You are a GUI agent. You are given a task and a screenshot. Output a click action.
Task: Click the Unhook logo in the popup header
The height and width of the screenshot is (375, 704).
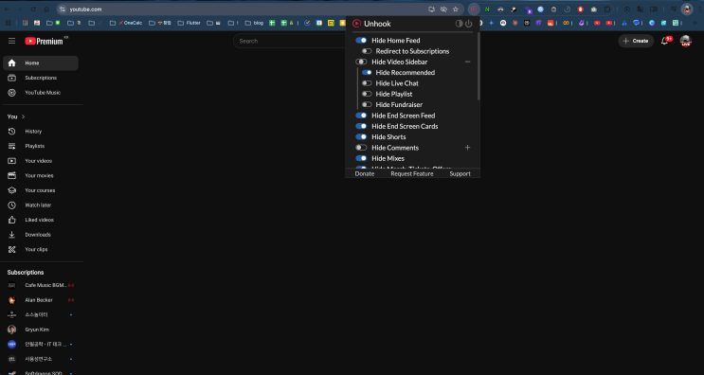tap(357, 24)
